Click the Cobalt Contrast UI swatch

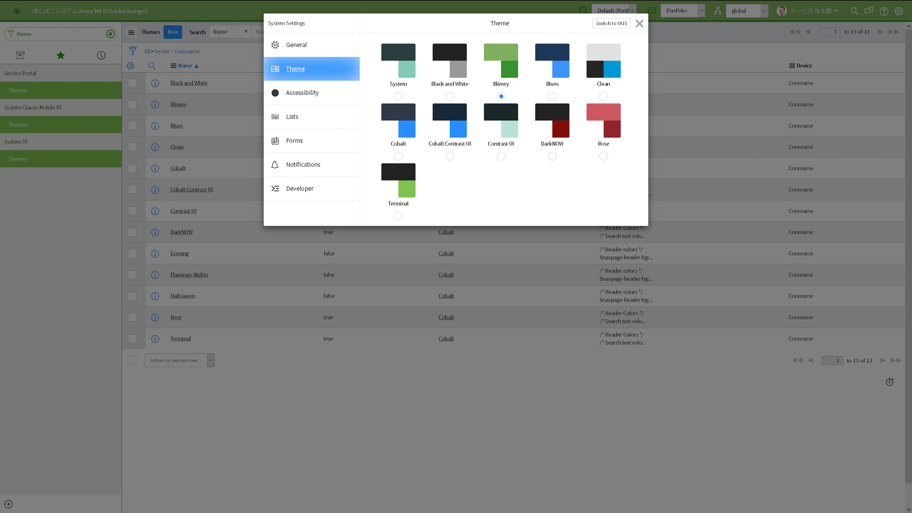coord(450,121)
